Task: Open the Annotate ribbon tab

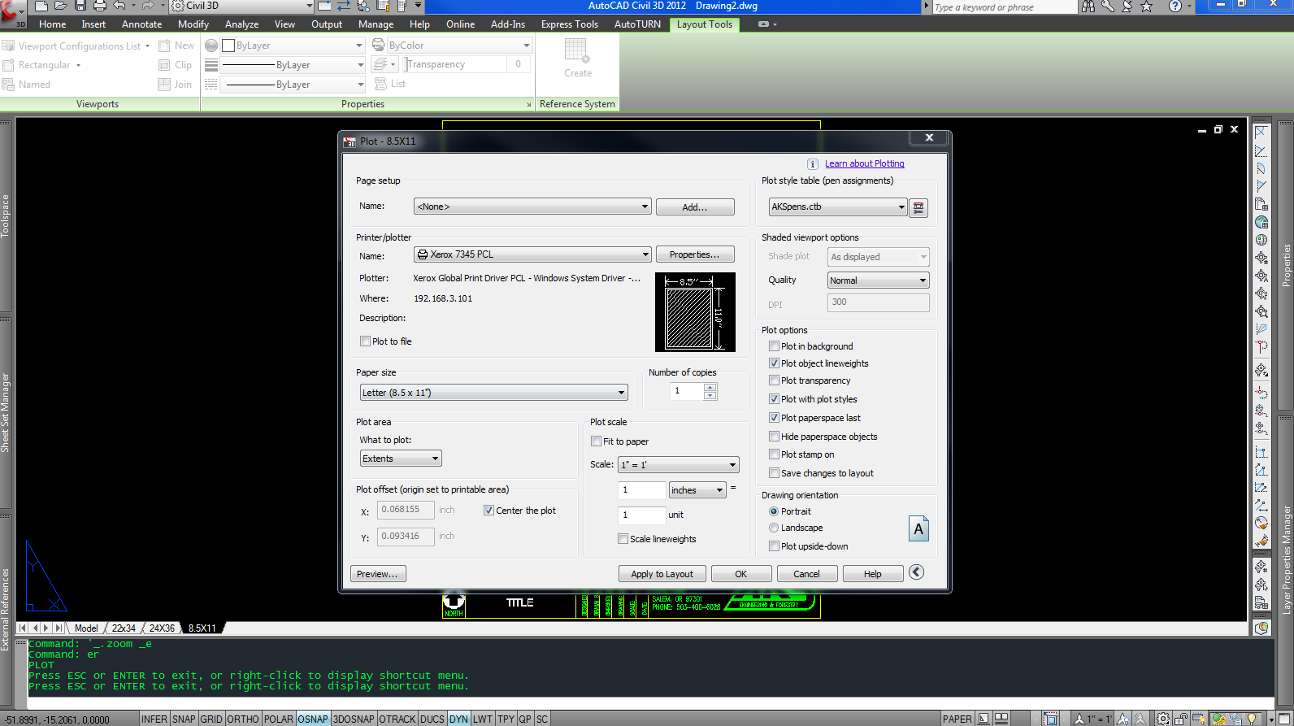Action: 142,24
